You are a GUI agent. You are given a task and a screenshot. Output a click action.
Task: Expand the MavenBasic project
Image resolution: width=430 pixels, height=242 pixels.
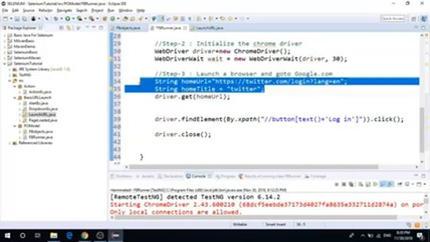click(x=5, y=41)
